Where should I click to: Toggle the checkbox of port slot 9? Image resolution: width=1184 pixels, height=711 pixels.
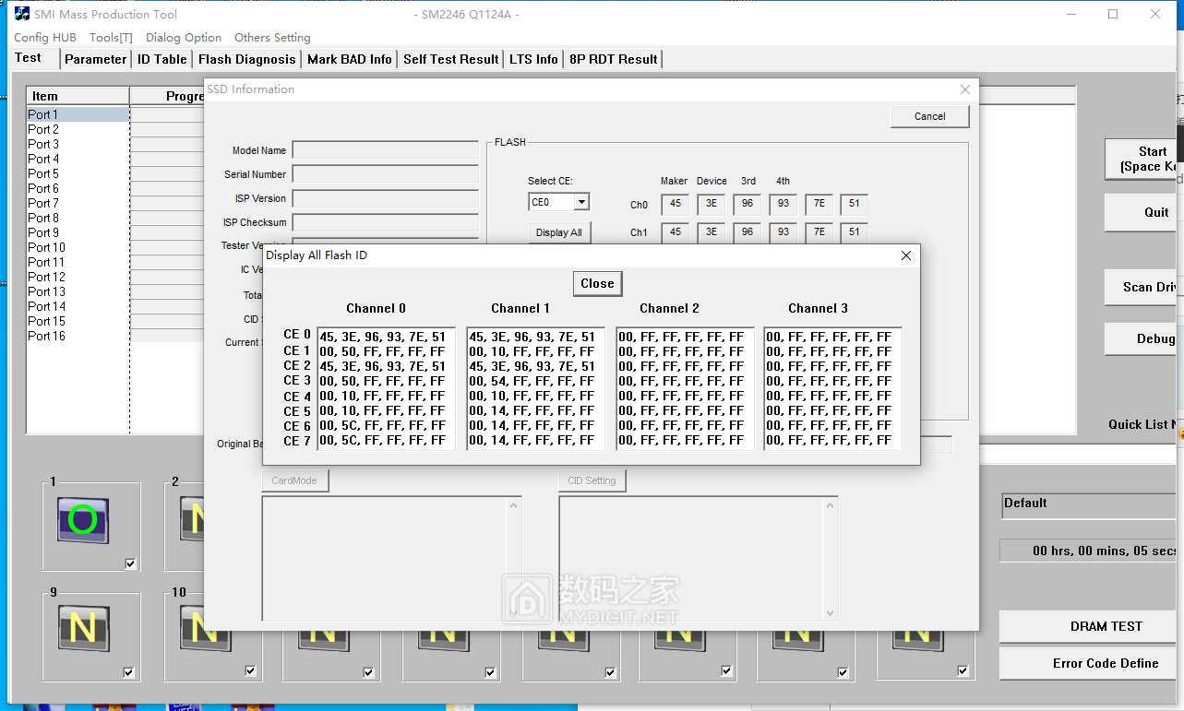click(128, 672)
